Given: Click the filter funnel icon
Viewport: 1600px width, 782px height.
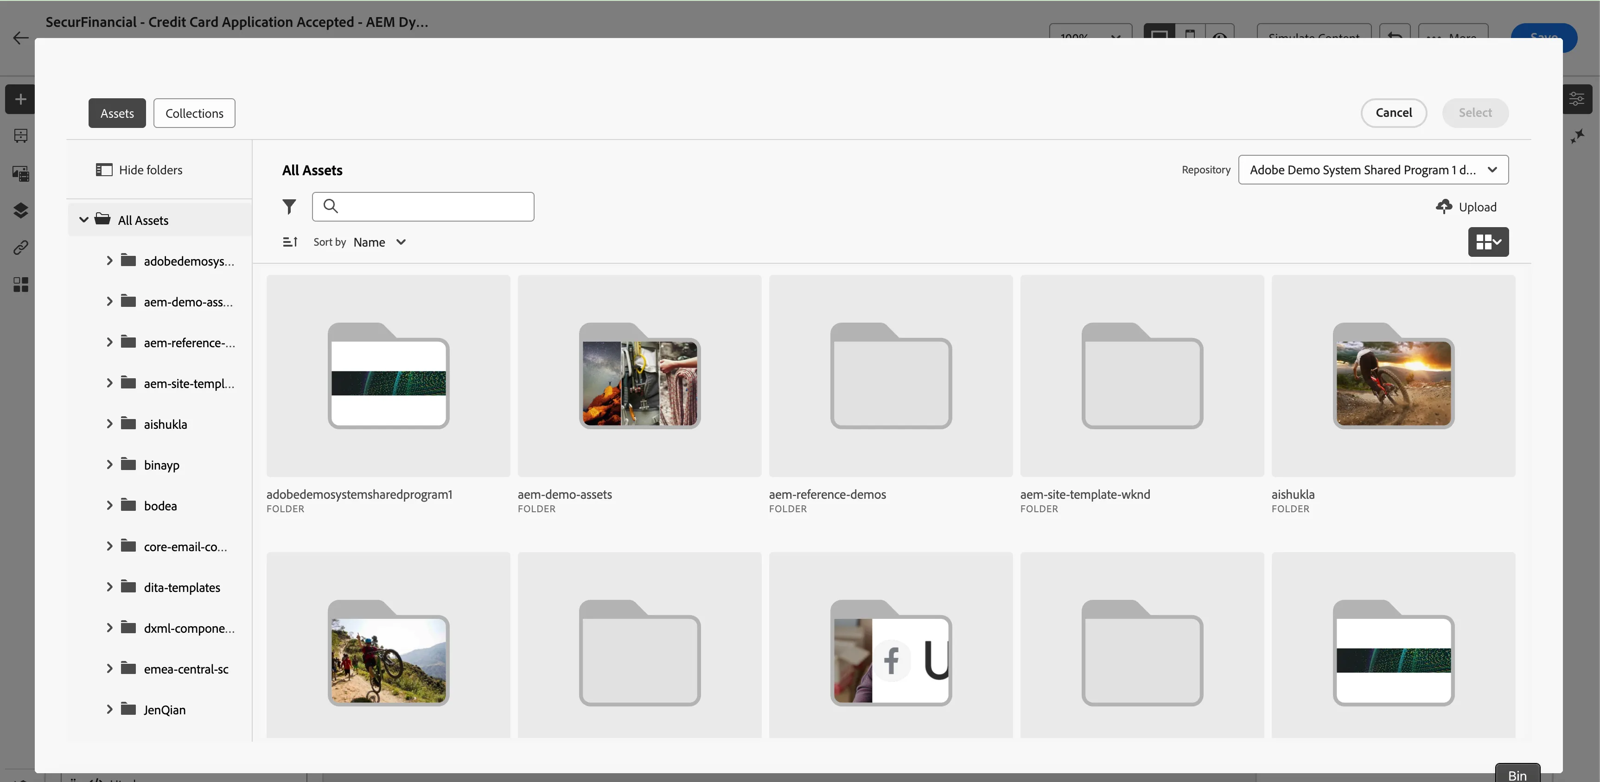Looking at the screenshot, I should pyautogui.click(x=289, y=206).
